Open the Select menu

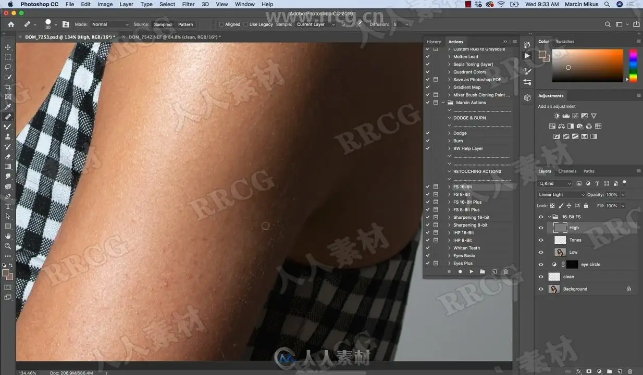[167, 4]
